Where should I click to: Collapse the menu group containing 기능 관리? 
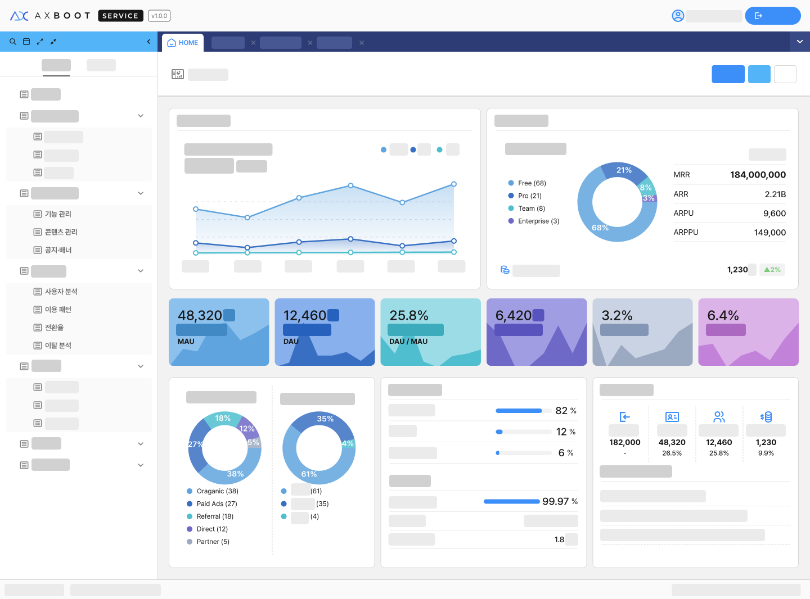(x=141, y=193)
